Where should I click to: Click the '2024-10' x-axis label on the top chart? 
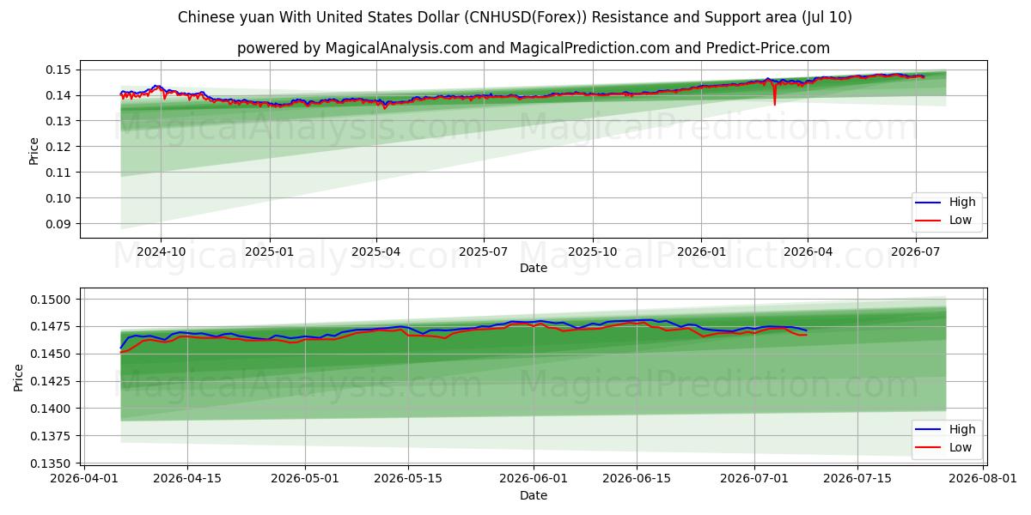[161, 251]
